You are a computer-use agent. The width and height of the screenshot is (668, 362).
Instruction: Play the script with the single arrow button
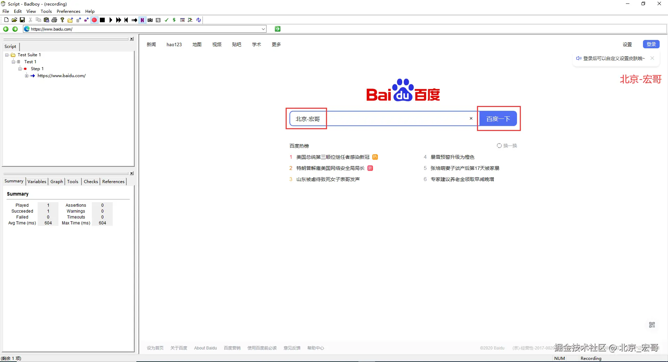click(x=111, y=20)
